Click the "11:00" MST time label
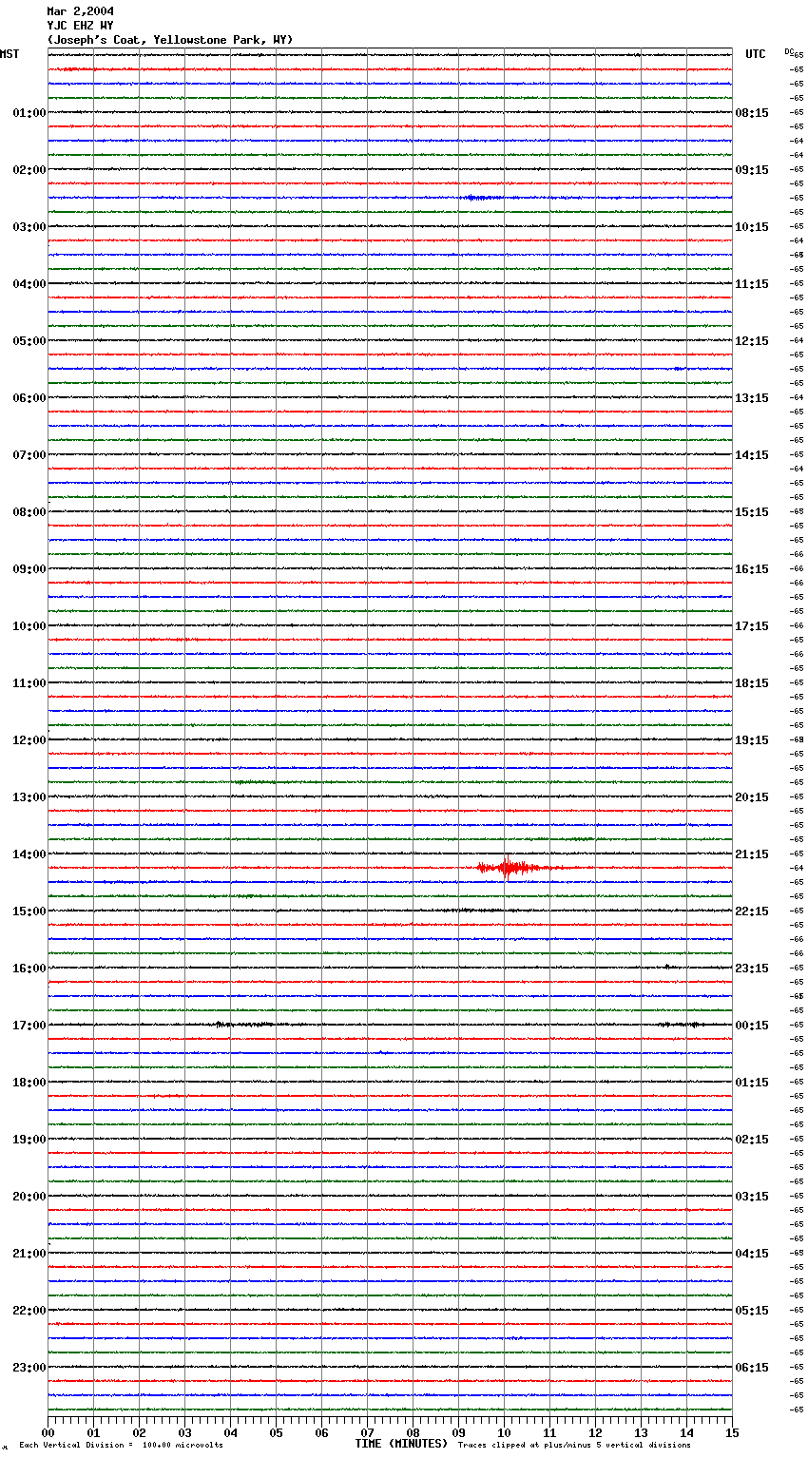 pyautogui.click(x=29, y=683)
